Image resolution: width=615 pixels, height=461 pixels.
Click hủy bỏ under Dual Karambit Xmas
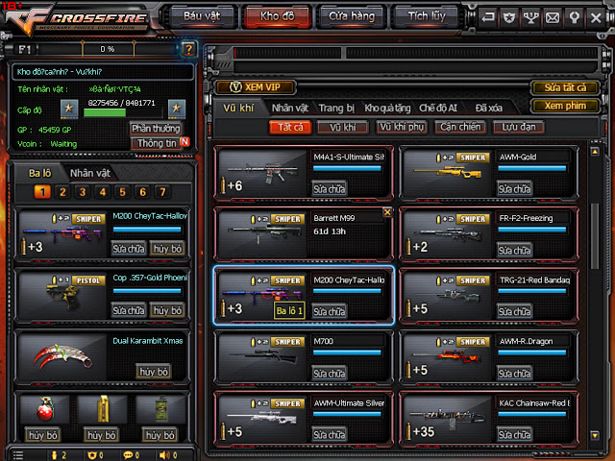point(154,372)
